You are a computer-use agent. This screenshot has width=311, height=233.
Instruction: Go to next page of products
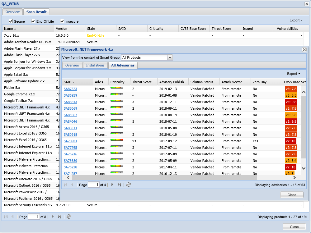pos(53,217)
